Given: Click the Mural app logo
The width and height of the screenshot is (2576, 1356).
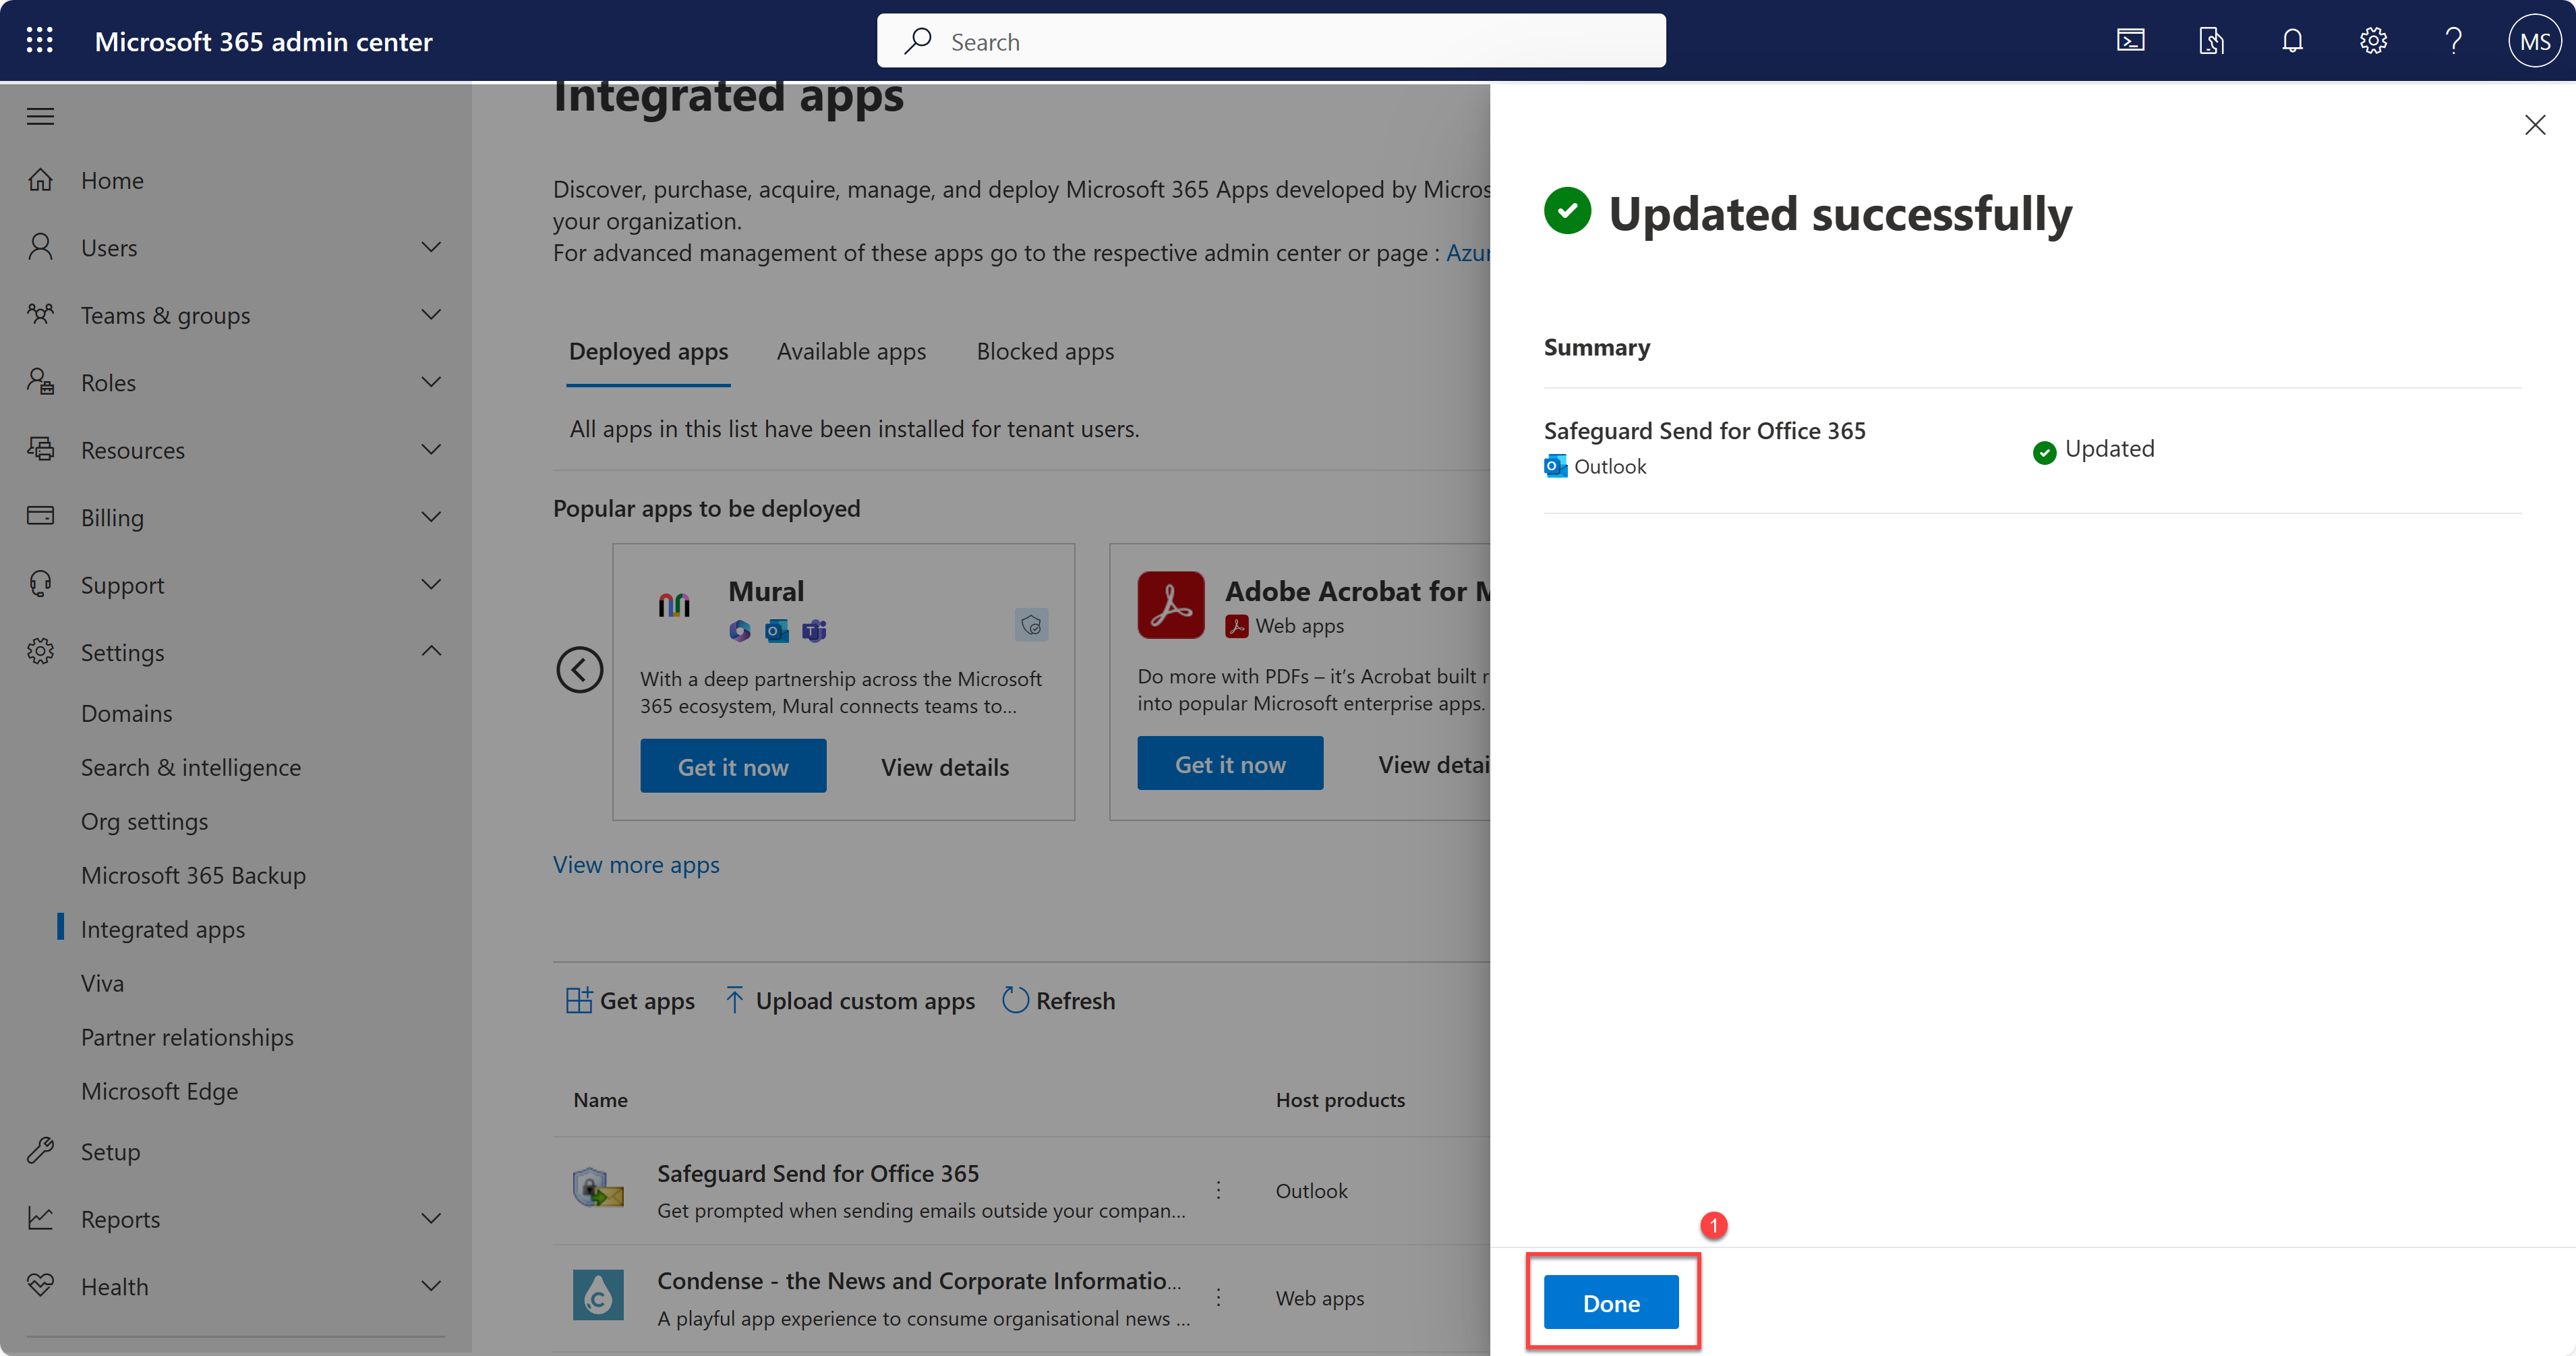Looking at the screenshot, I should click(674, 604).
